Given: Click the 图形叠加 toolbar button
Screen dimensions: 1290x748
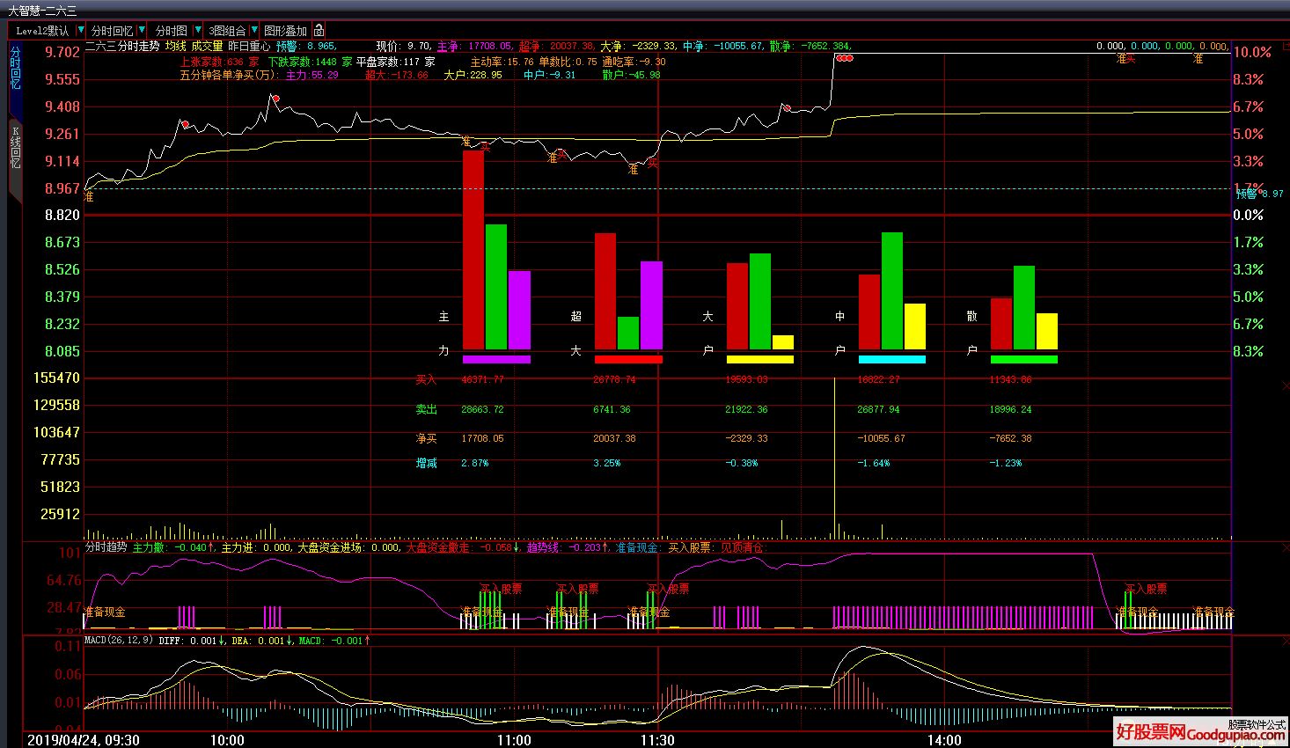Looking at the screenshot, I should click(286, 31).
